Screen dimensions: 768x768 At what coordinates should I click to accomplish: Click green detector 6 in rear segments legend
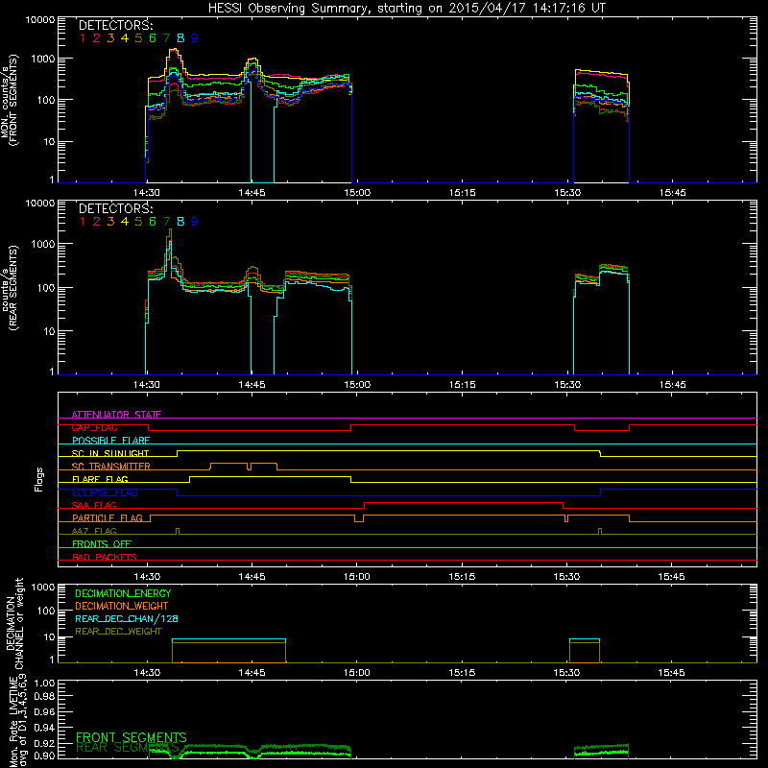[153, 222]
